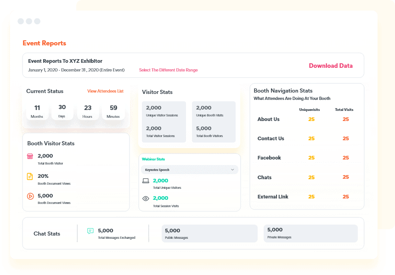Select The Different Date Range link

(x=168, y=70)
